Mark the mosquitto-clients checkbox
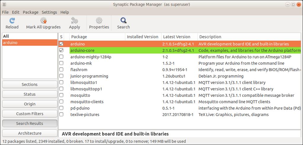Image resolution: width=303 pixels, height=145 pixels. click(x=61, y=101)
